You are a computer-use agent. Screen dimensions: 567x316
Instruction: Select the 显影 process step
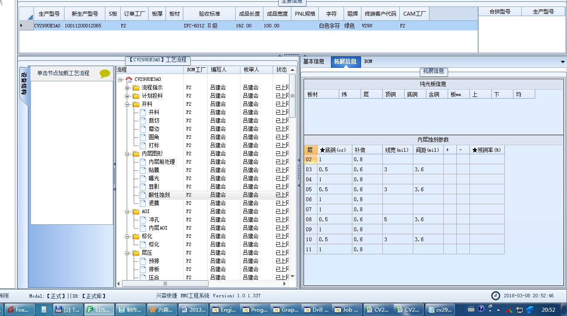point(154,187)
